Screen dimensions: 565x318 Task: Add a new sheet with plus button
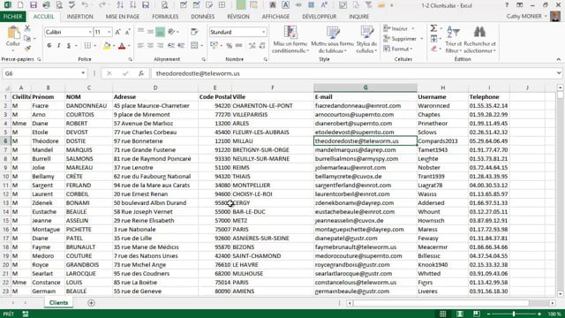(x=91, y=303)
